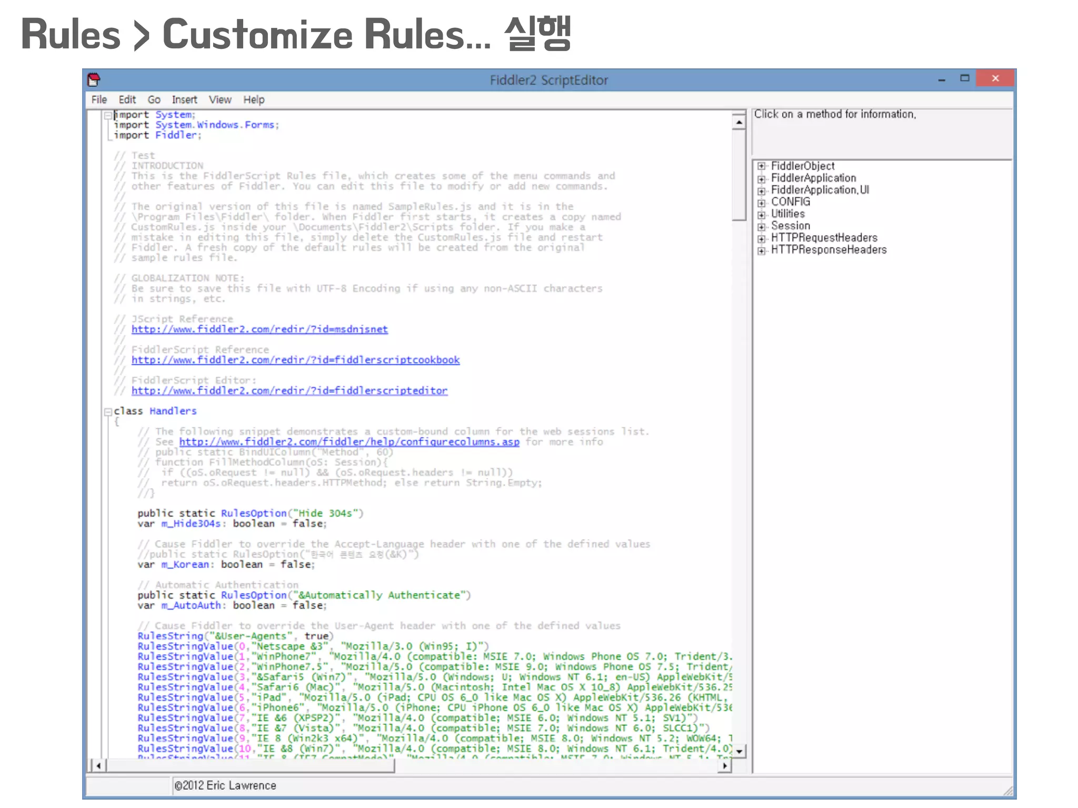Viewport: 1078px width, 808px height.
Task: Expand the FiddlerApplication node
Action: [x=761, y=178]
